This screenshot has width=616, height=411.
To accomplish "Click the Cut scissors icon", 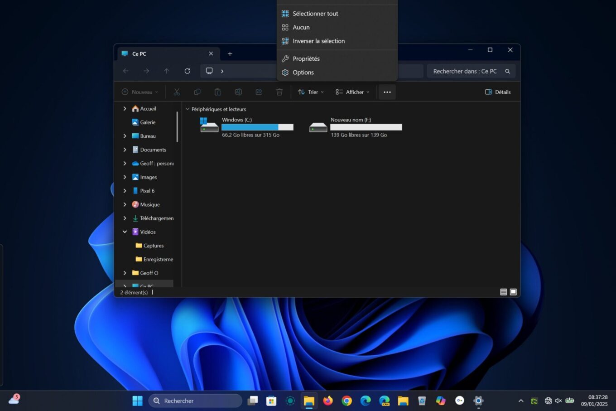I will (177, 92).
